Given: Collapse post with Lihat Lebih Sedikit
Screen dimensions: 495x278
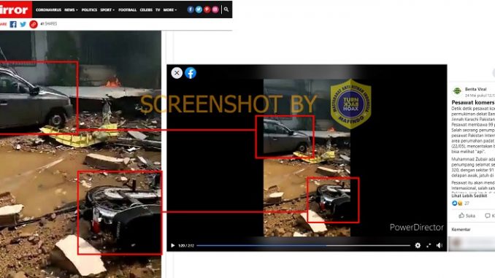Looking at the screenshot, I should point(469,196).
